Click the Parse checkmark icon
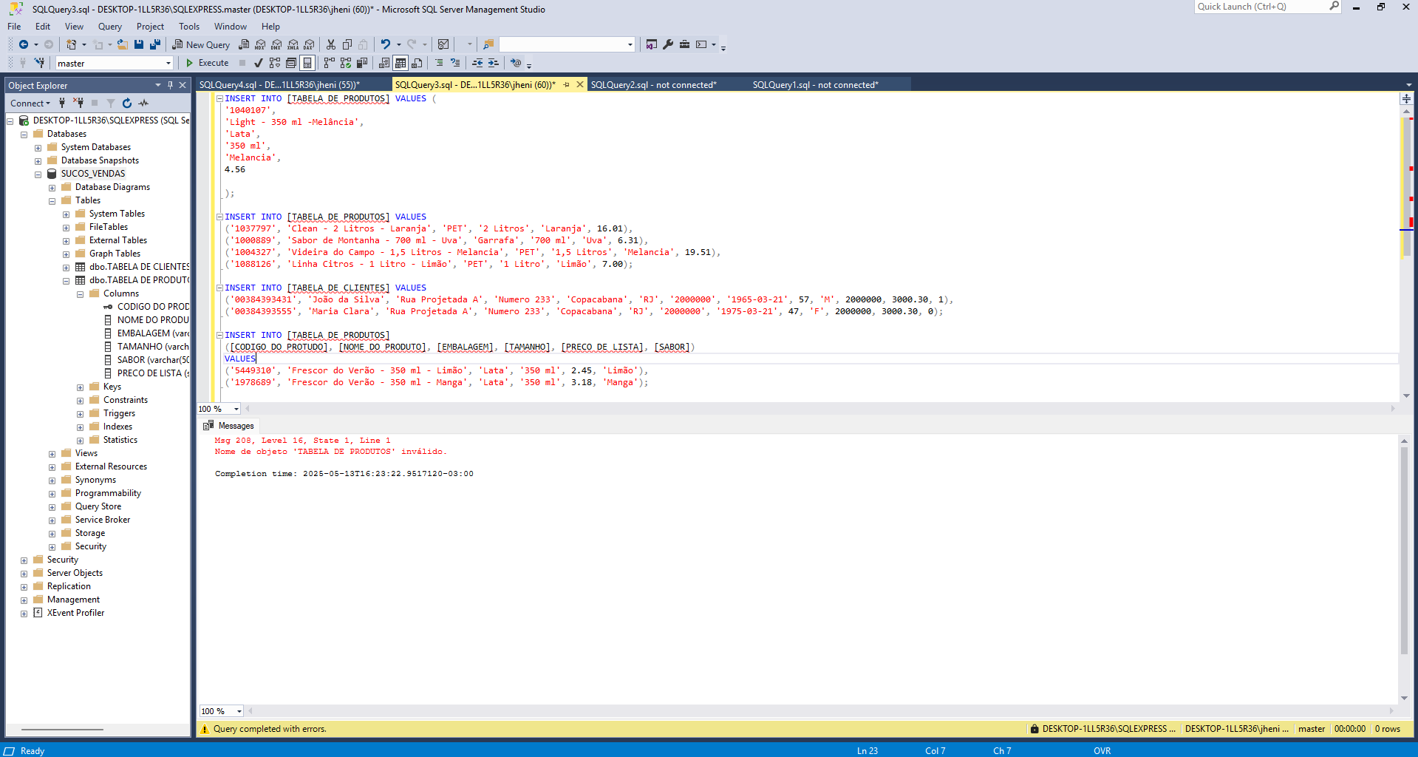The image size is (1418, 757). coord(258,63)
